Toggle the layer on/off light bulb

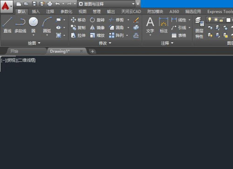coord(210,20)
